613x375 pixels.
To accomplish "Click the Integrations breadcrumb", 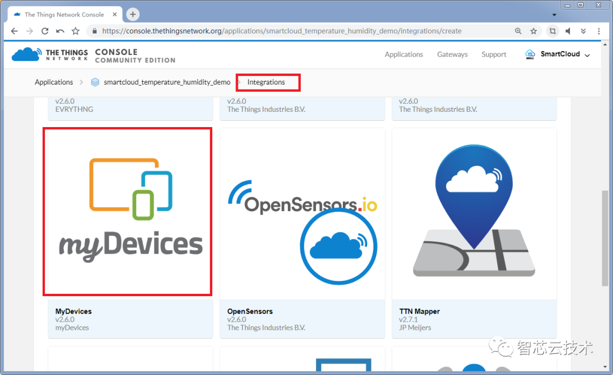I will [x=266, y=82].
